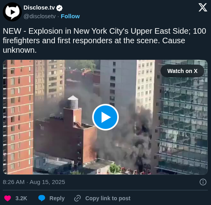Viewport: 211px width, 205px height.
Task: Click the 3.2K likes count
Action: click(21, 198)
